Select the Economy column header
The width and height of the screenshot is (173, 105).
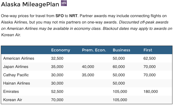click(x=60, y=50)
